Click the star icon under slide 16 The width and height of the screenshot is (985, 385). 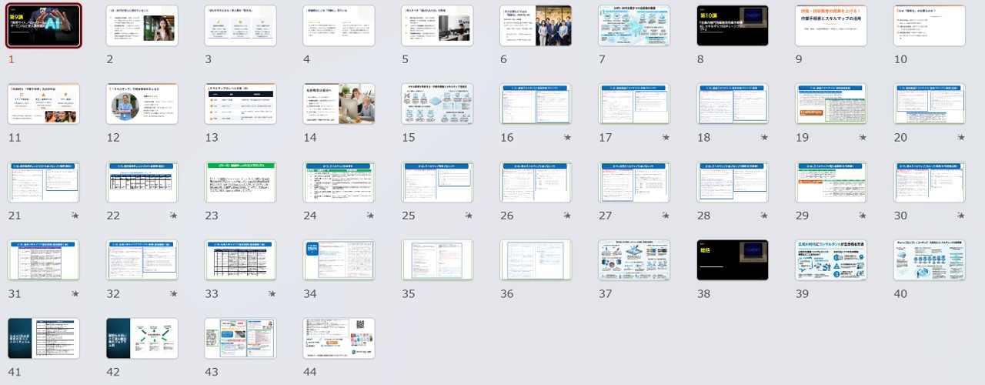(x=568, y=137)
